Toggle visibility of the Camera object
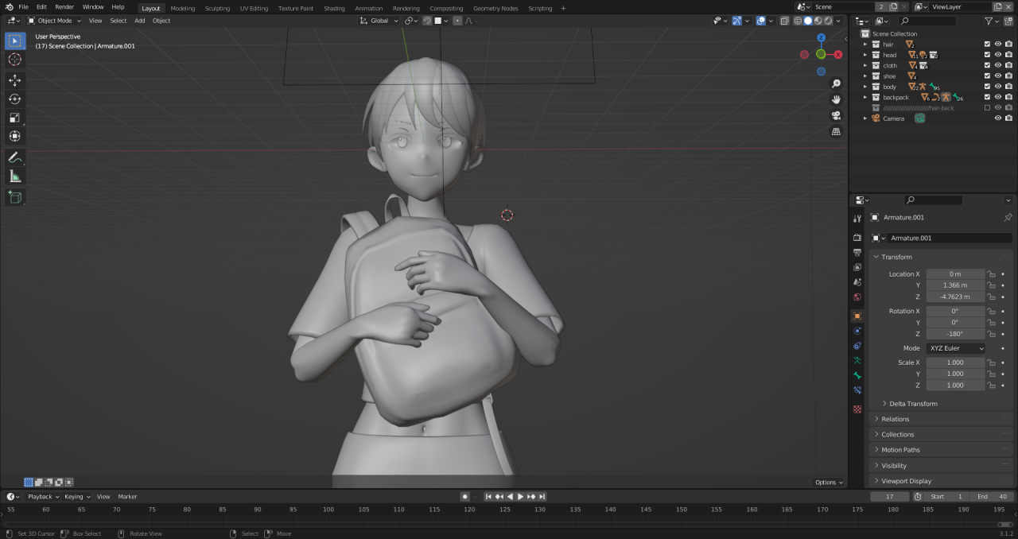This screenshot has height=539, width=1018. [x=997, y=118]
